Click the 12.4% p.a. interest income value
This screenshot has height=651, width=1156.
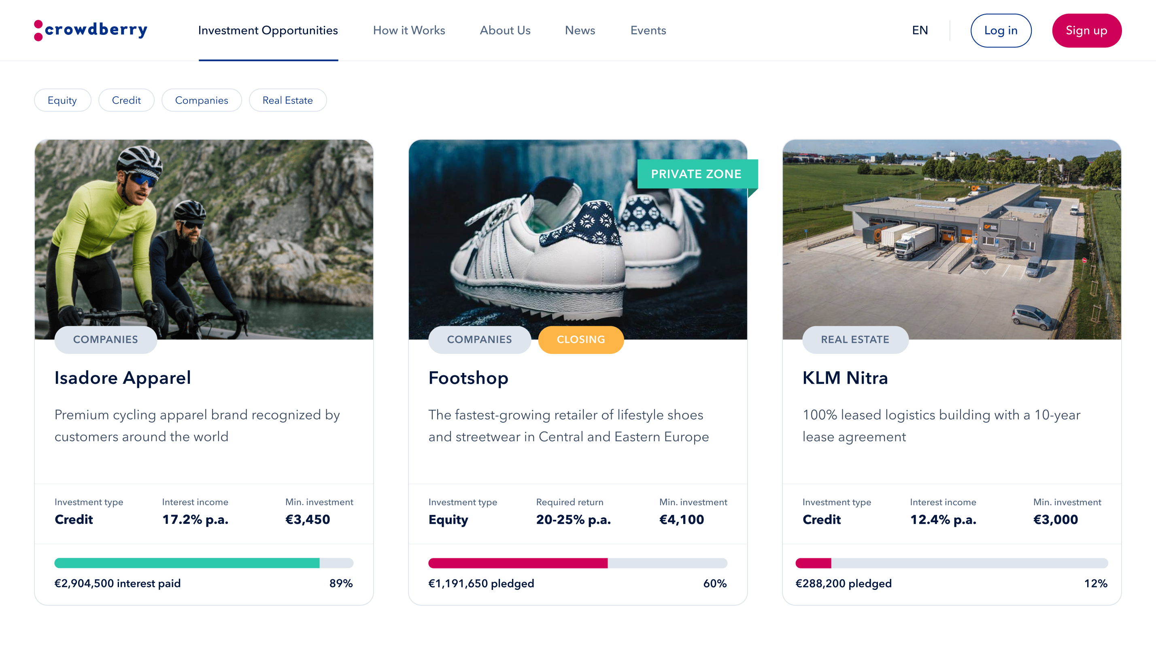[943, 519]
